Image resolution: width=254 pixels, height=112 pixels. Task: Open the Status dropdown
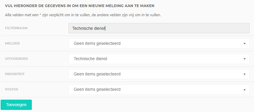point(159,89)
